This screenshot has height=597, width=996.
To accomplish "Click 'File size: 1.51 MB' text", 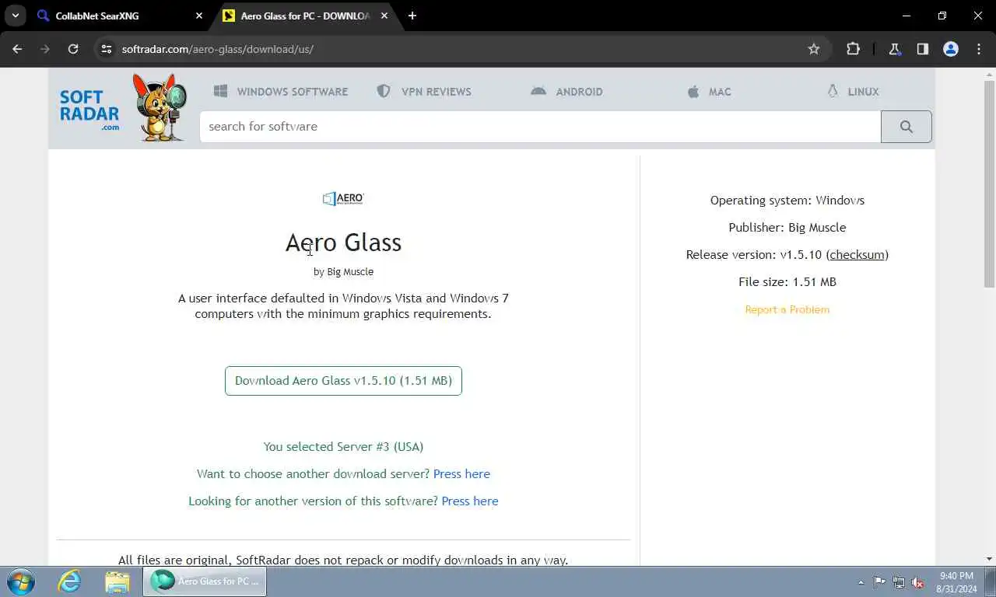I will click(x=787, y=282).
